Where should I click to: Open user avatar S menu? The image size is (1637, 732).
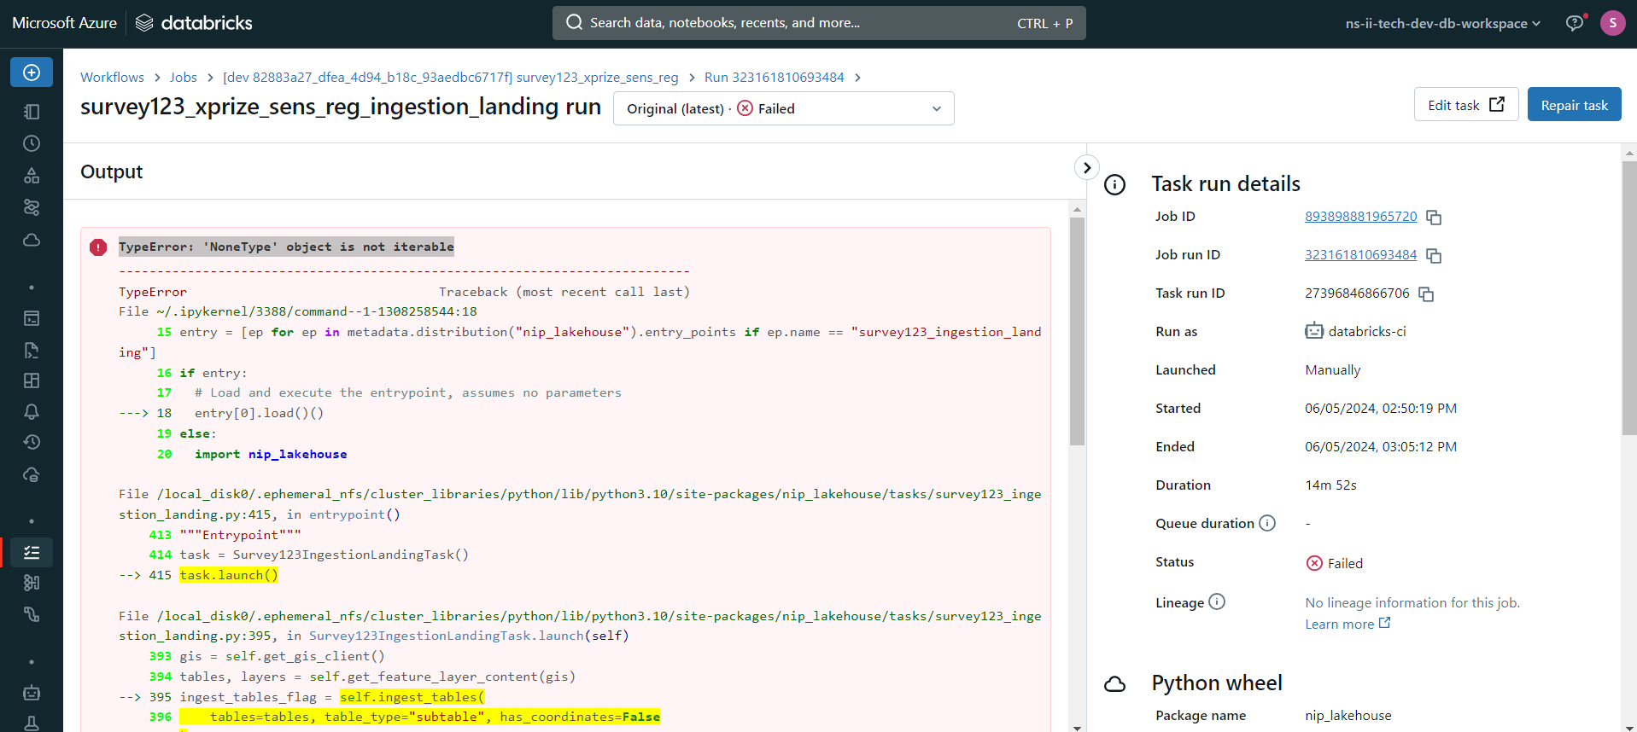1612,23
